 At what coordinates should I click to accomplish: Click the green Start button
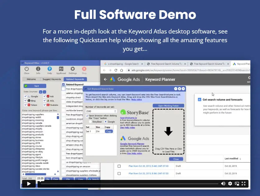pyautogui.click(x=35, y=86)
